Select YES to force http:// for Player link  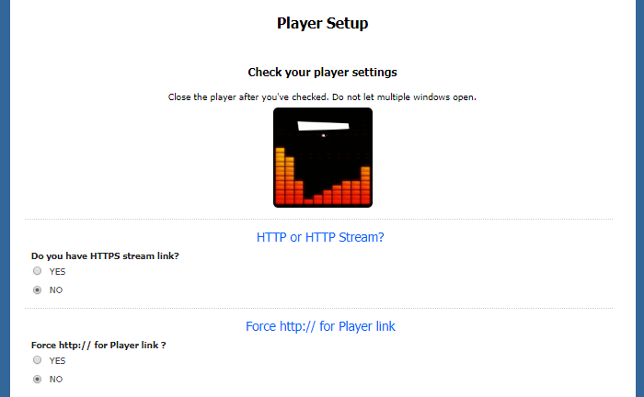tap(38, 359)
